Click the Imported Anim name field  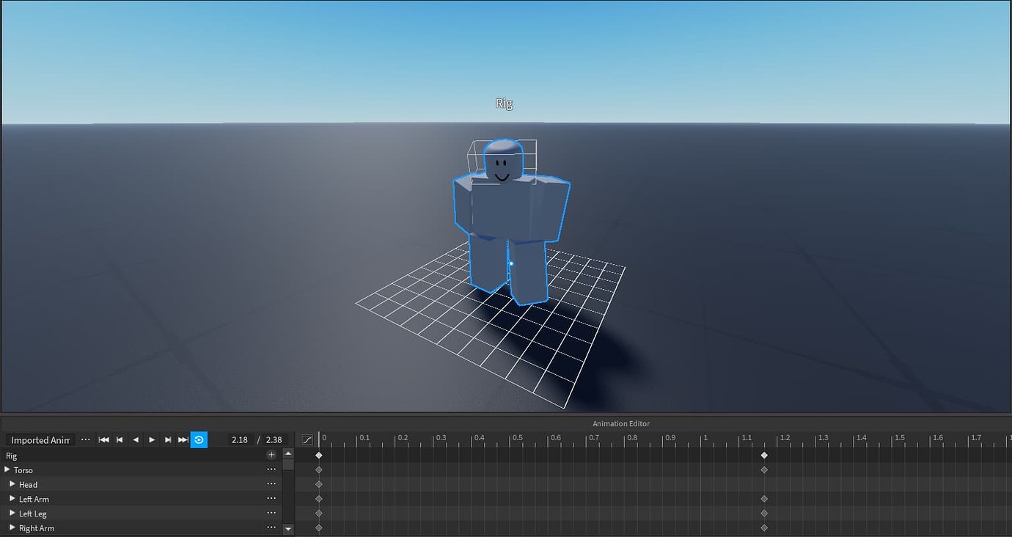pos(39,439)
